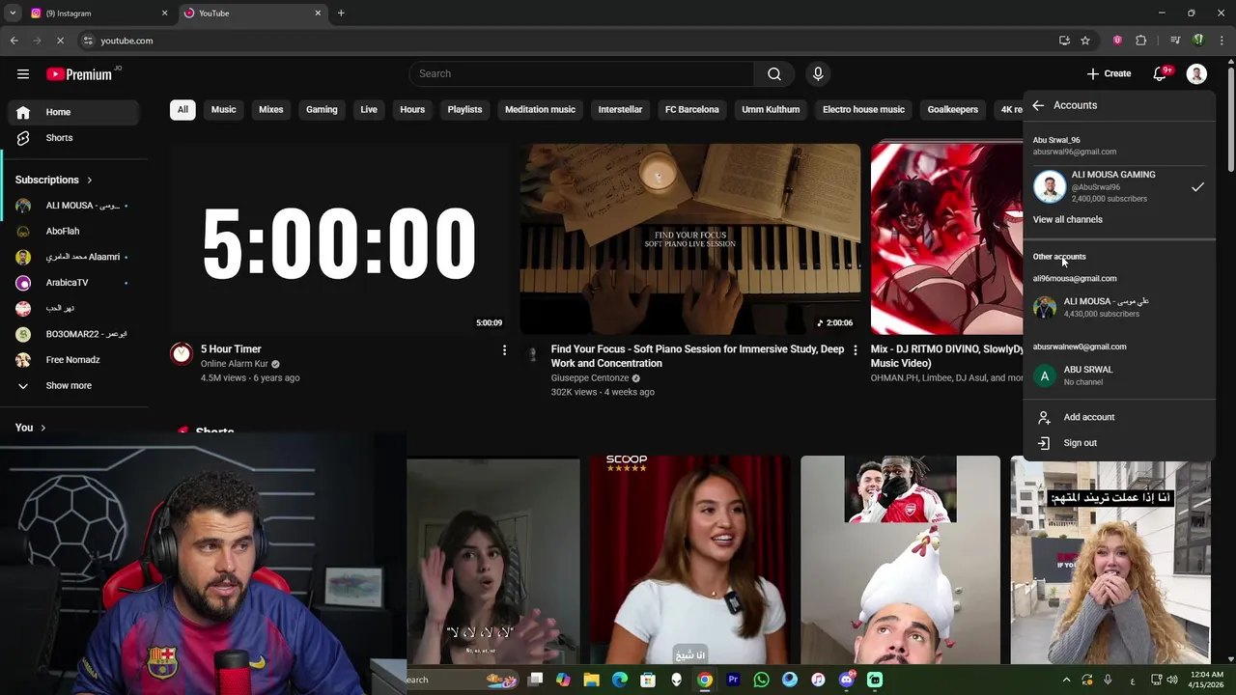Expand the Subscriptions section chevron
1236x695 pixels.
pyautogui.click(x=89, y=180)
